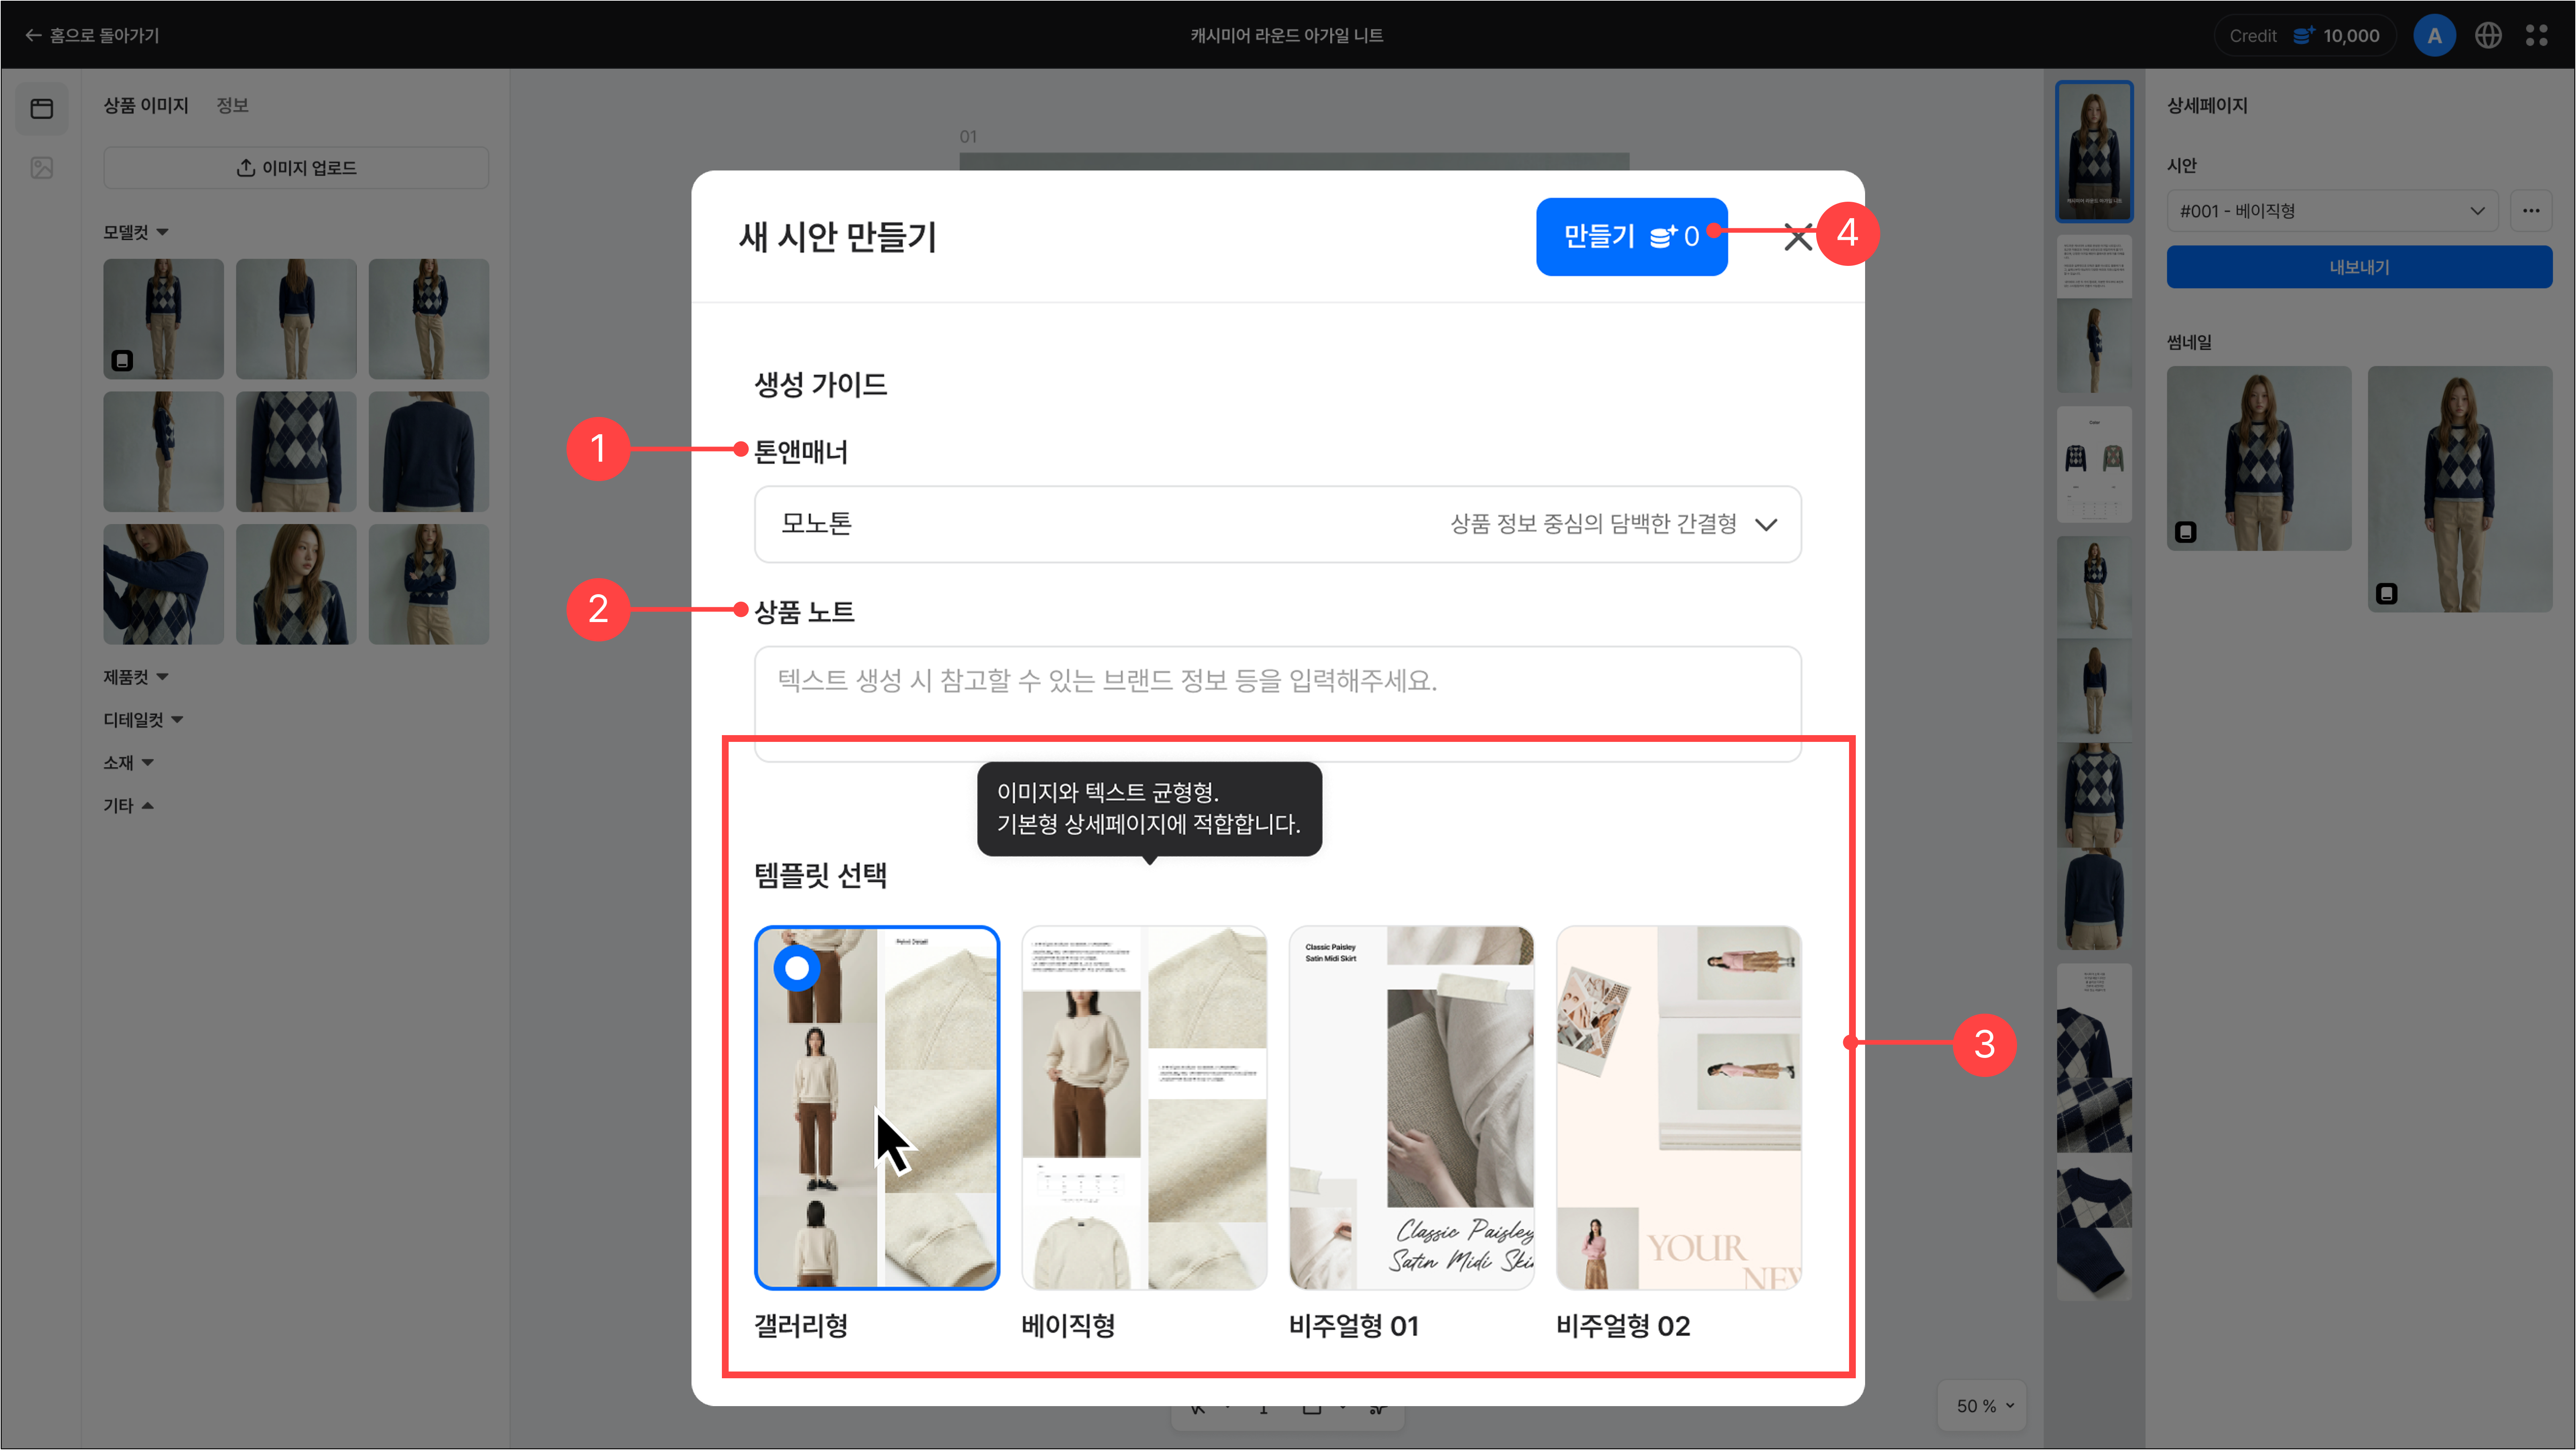Select the 비주얼형 01 template
Screen dimensions: 2576x1450
pos(1411,1107)
